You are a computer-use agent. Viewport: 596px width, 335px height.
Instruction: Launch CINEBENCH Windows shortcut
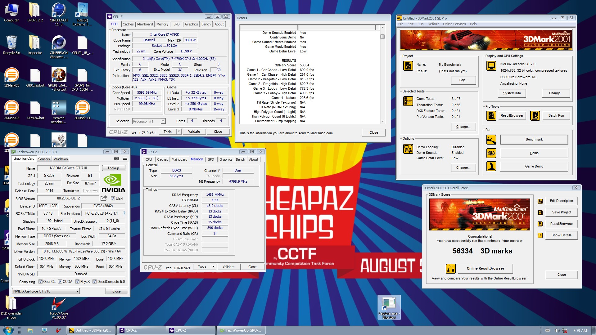[x=59, y=47]
